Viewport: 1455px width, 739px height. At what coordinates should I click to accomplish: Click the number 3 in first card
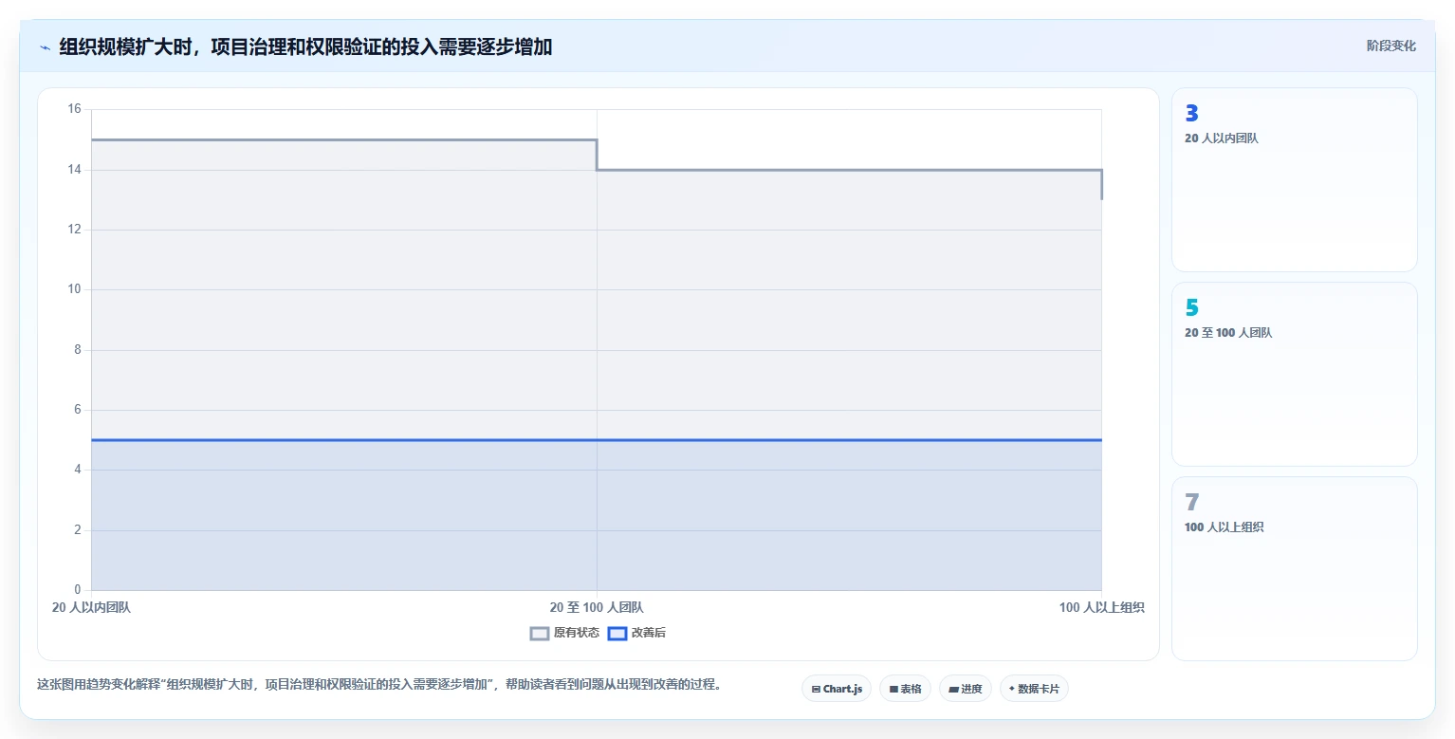1192,113
